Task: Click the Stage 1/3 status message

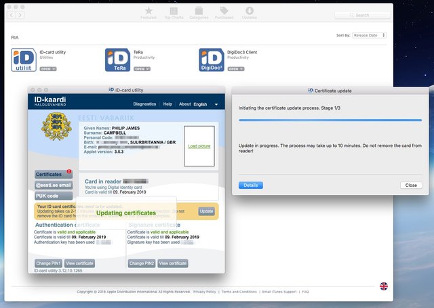Action: click(x=290, y=108)
